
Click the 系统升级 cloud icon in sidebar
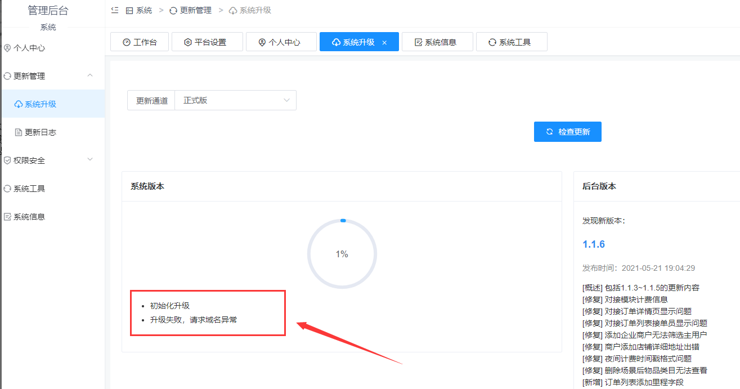coord(19,104)
